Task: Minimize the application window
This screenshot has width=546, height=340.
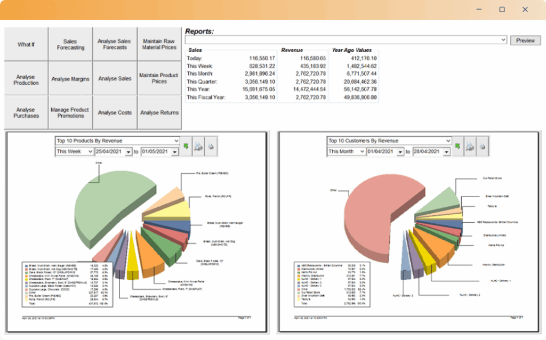Action: click(x=479, y=10)
